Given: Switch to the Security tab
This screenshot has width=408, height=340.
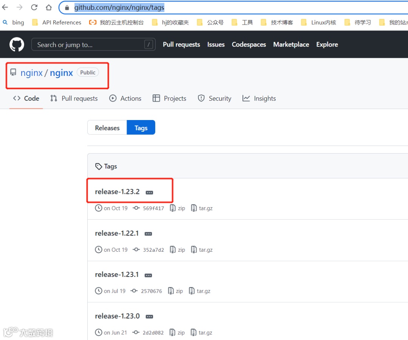Looking at the screenshot, I should [x=215, y=98].
